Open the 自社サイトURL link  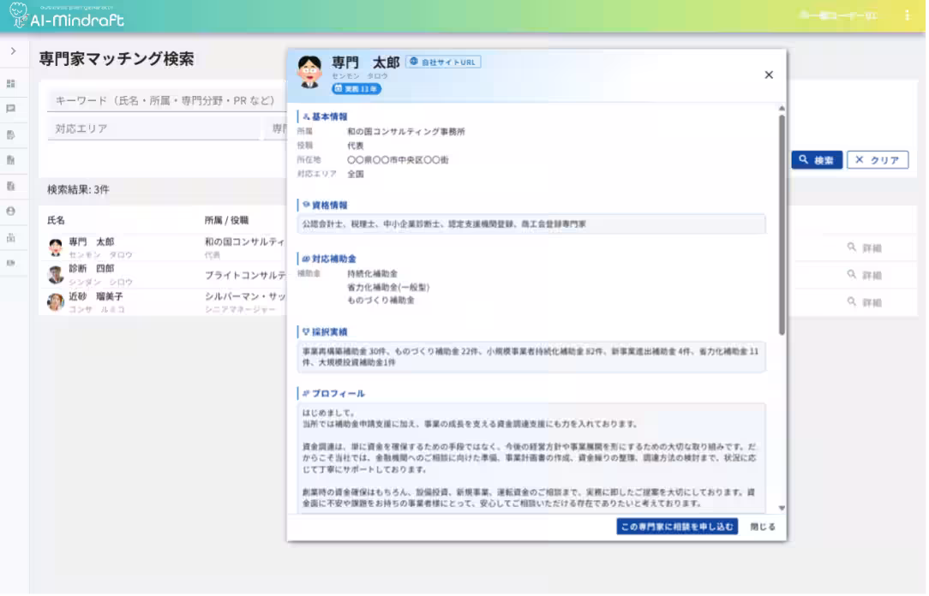pos(445,63)
